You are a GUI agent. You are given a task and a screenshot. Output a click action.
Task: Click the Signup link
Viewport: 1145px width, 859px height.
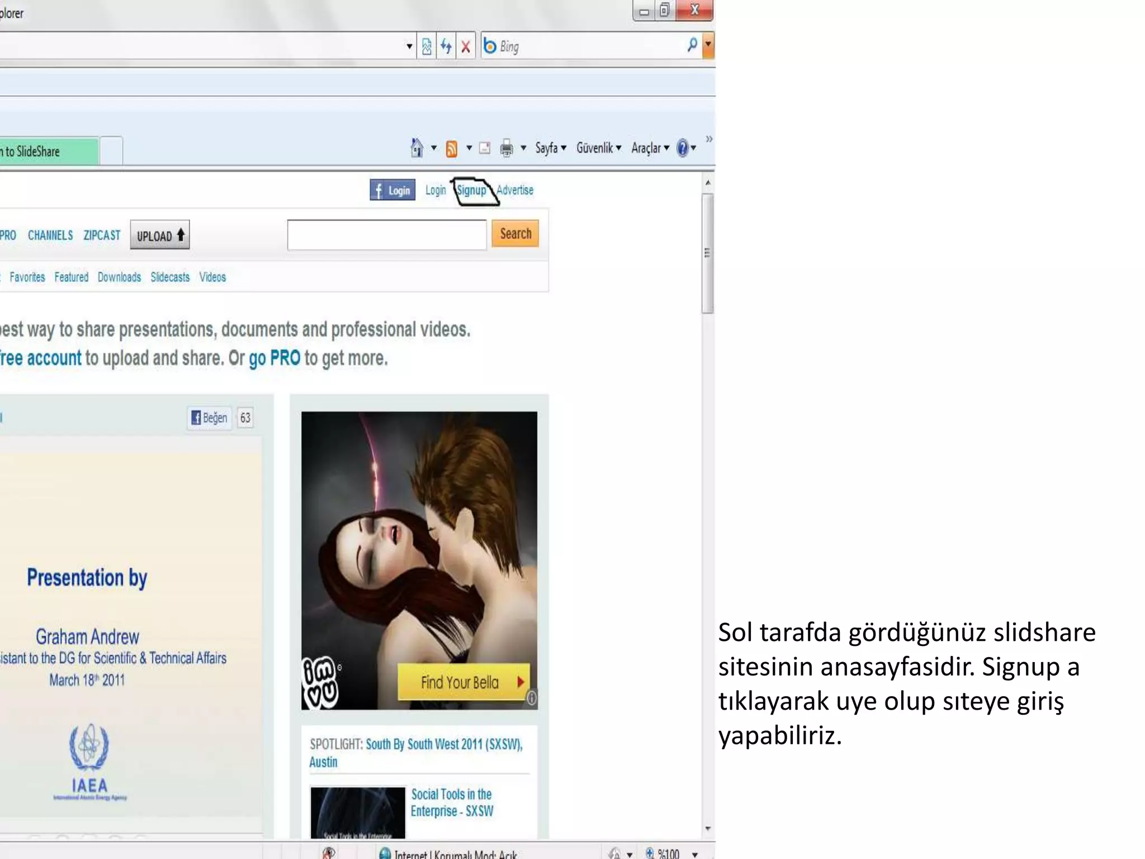471,190
